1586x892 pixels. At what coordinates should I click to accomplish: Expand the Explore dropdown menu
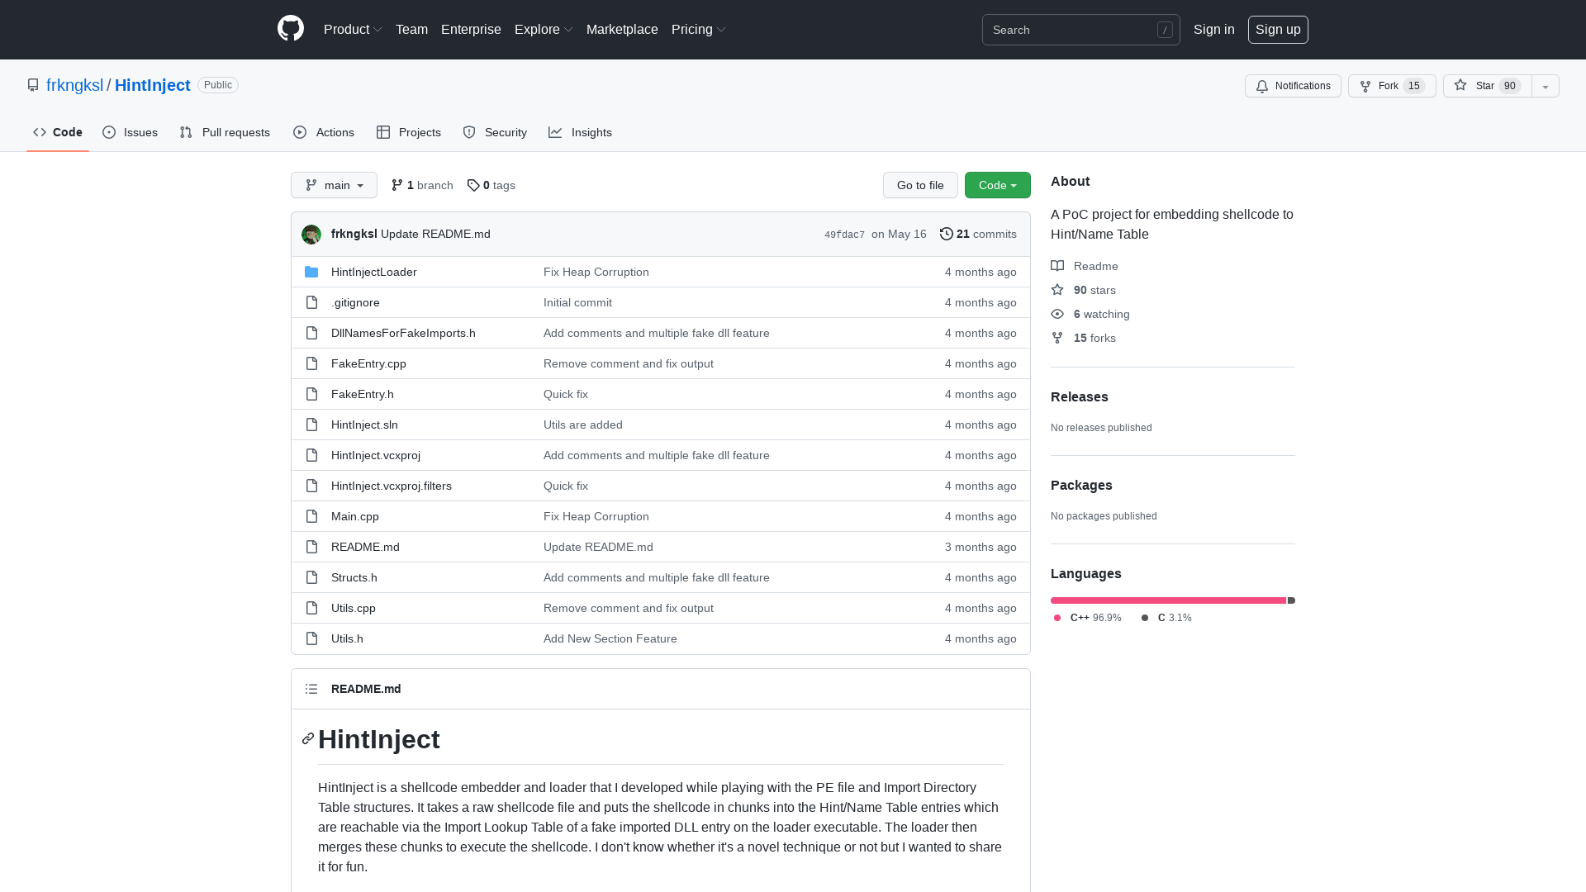544,30
